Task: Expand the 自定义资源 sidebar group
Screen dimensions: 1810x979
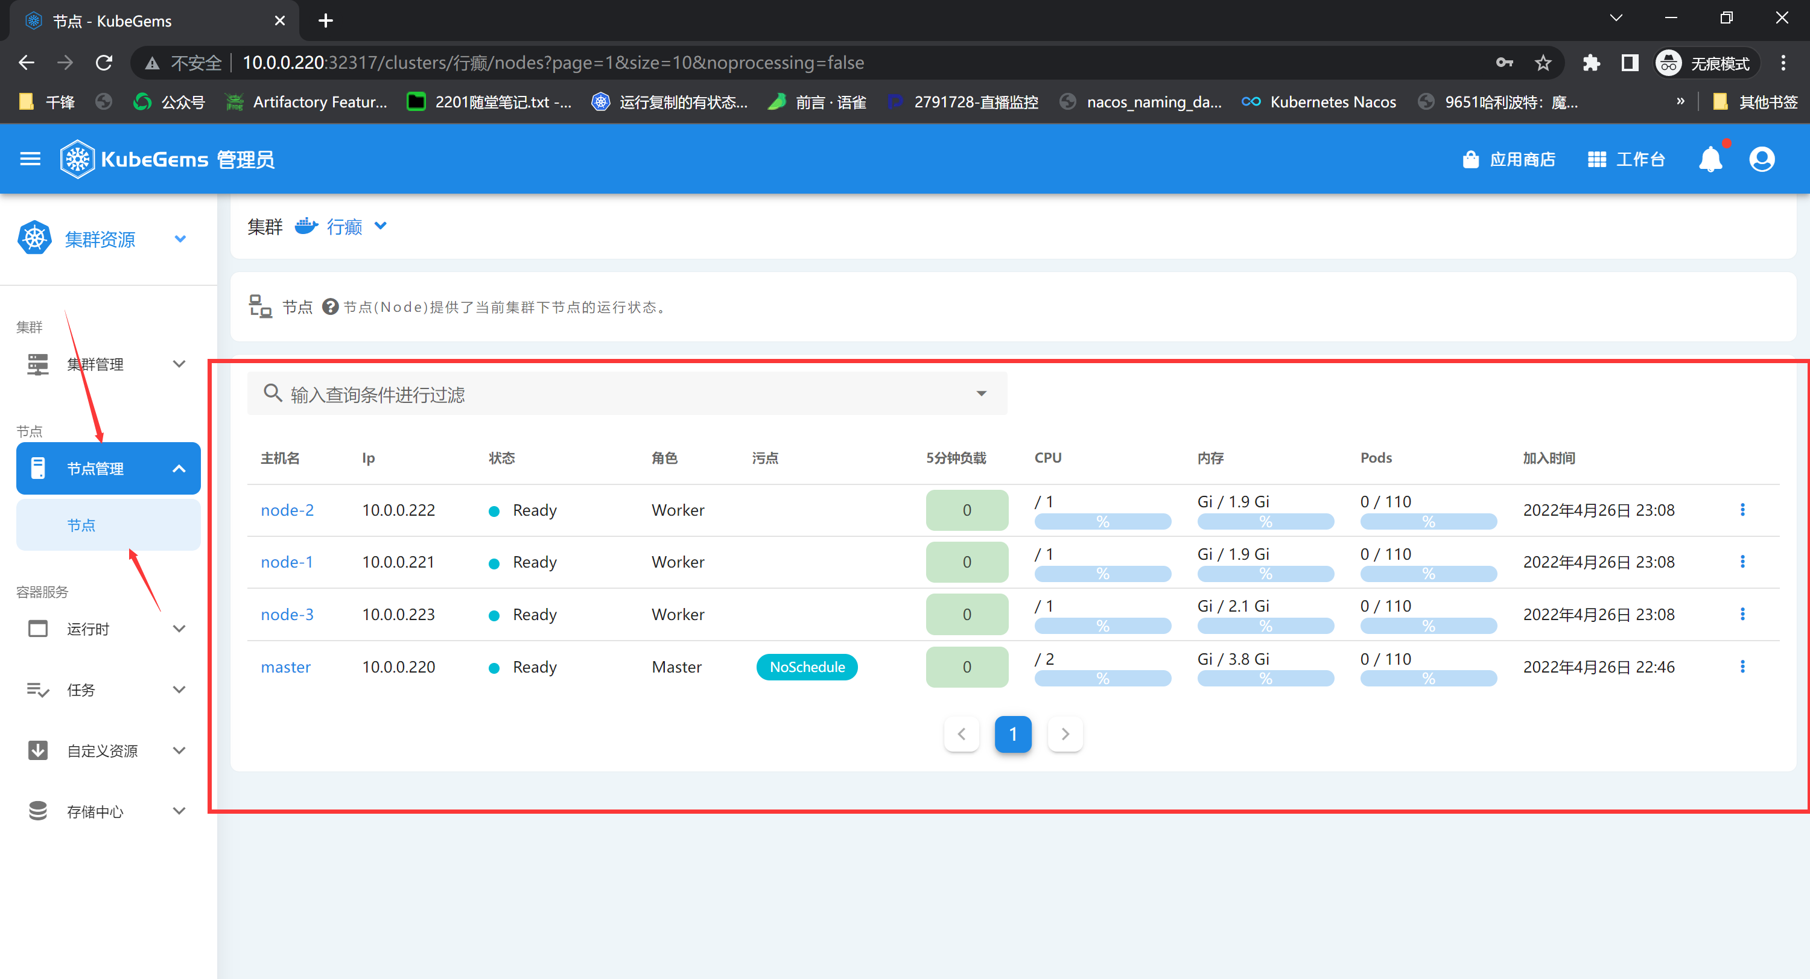Action: tap(108, 751)
